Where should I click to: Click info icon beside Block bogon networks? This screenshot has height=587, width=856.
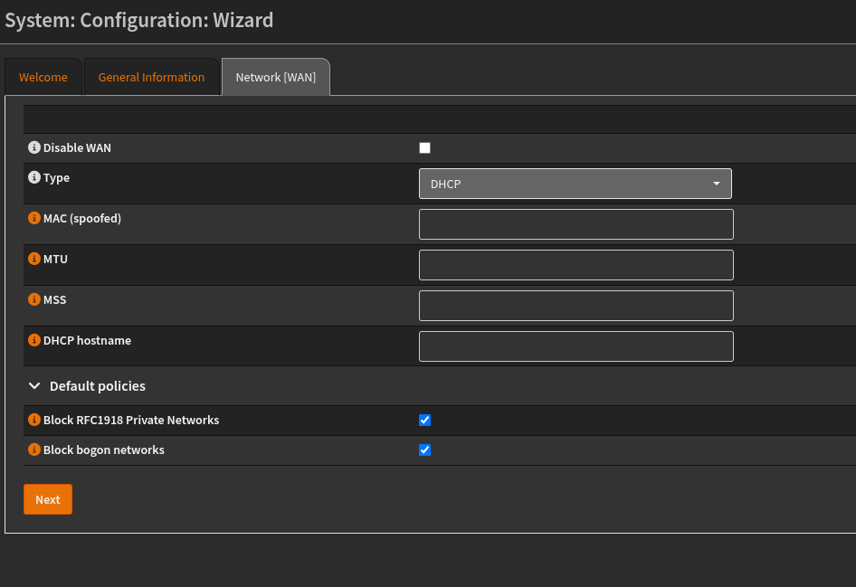tap(34, 450)
